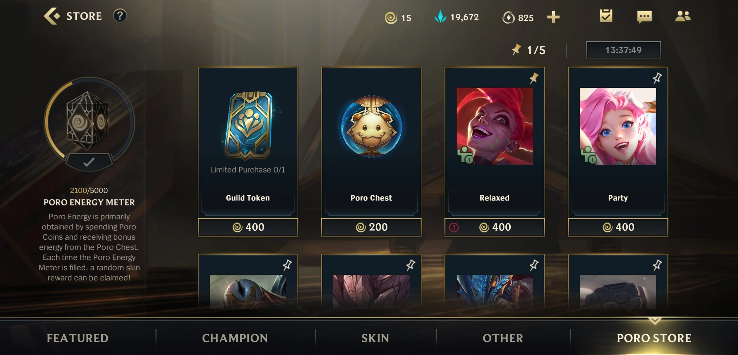738x355 pixels.
Task: Pin the bottom-left armored skin item
Action: pos(287,265)
